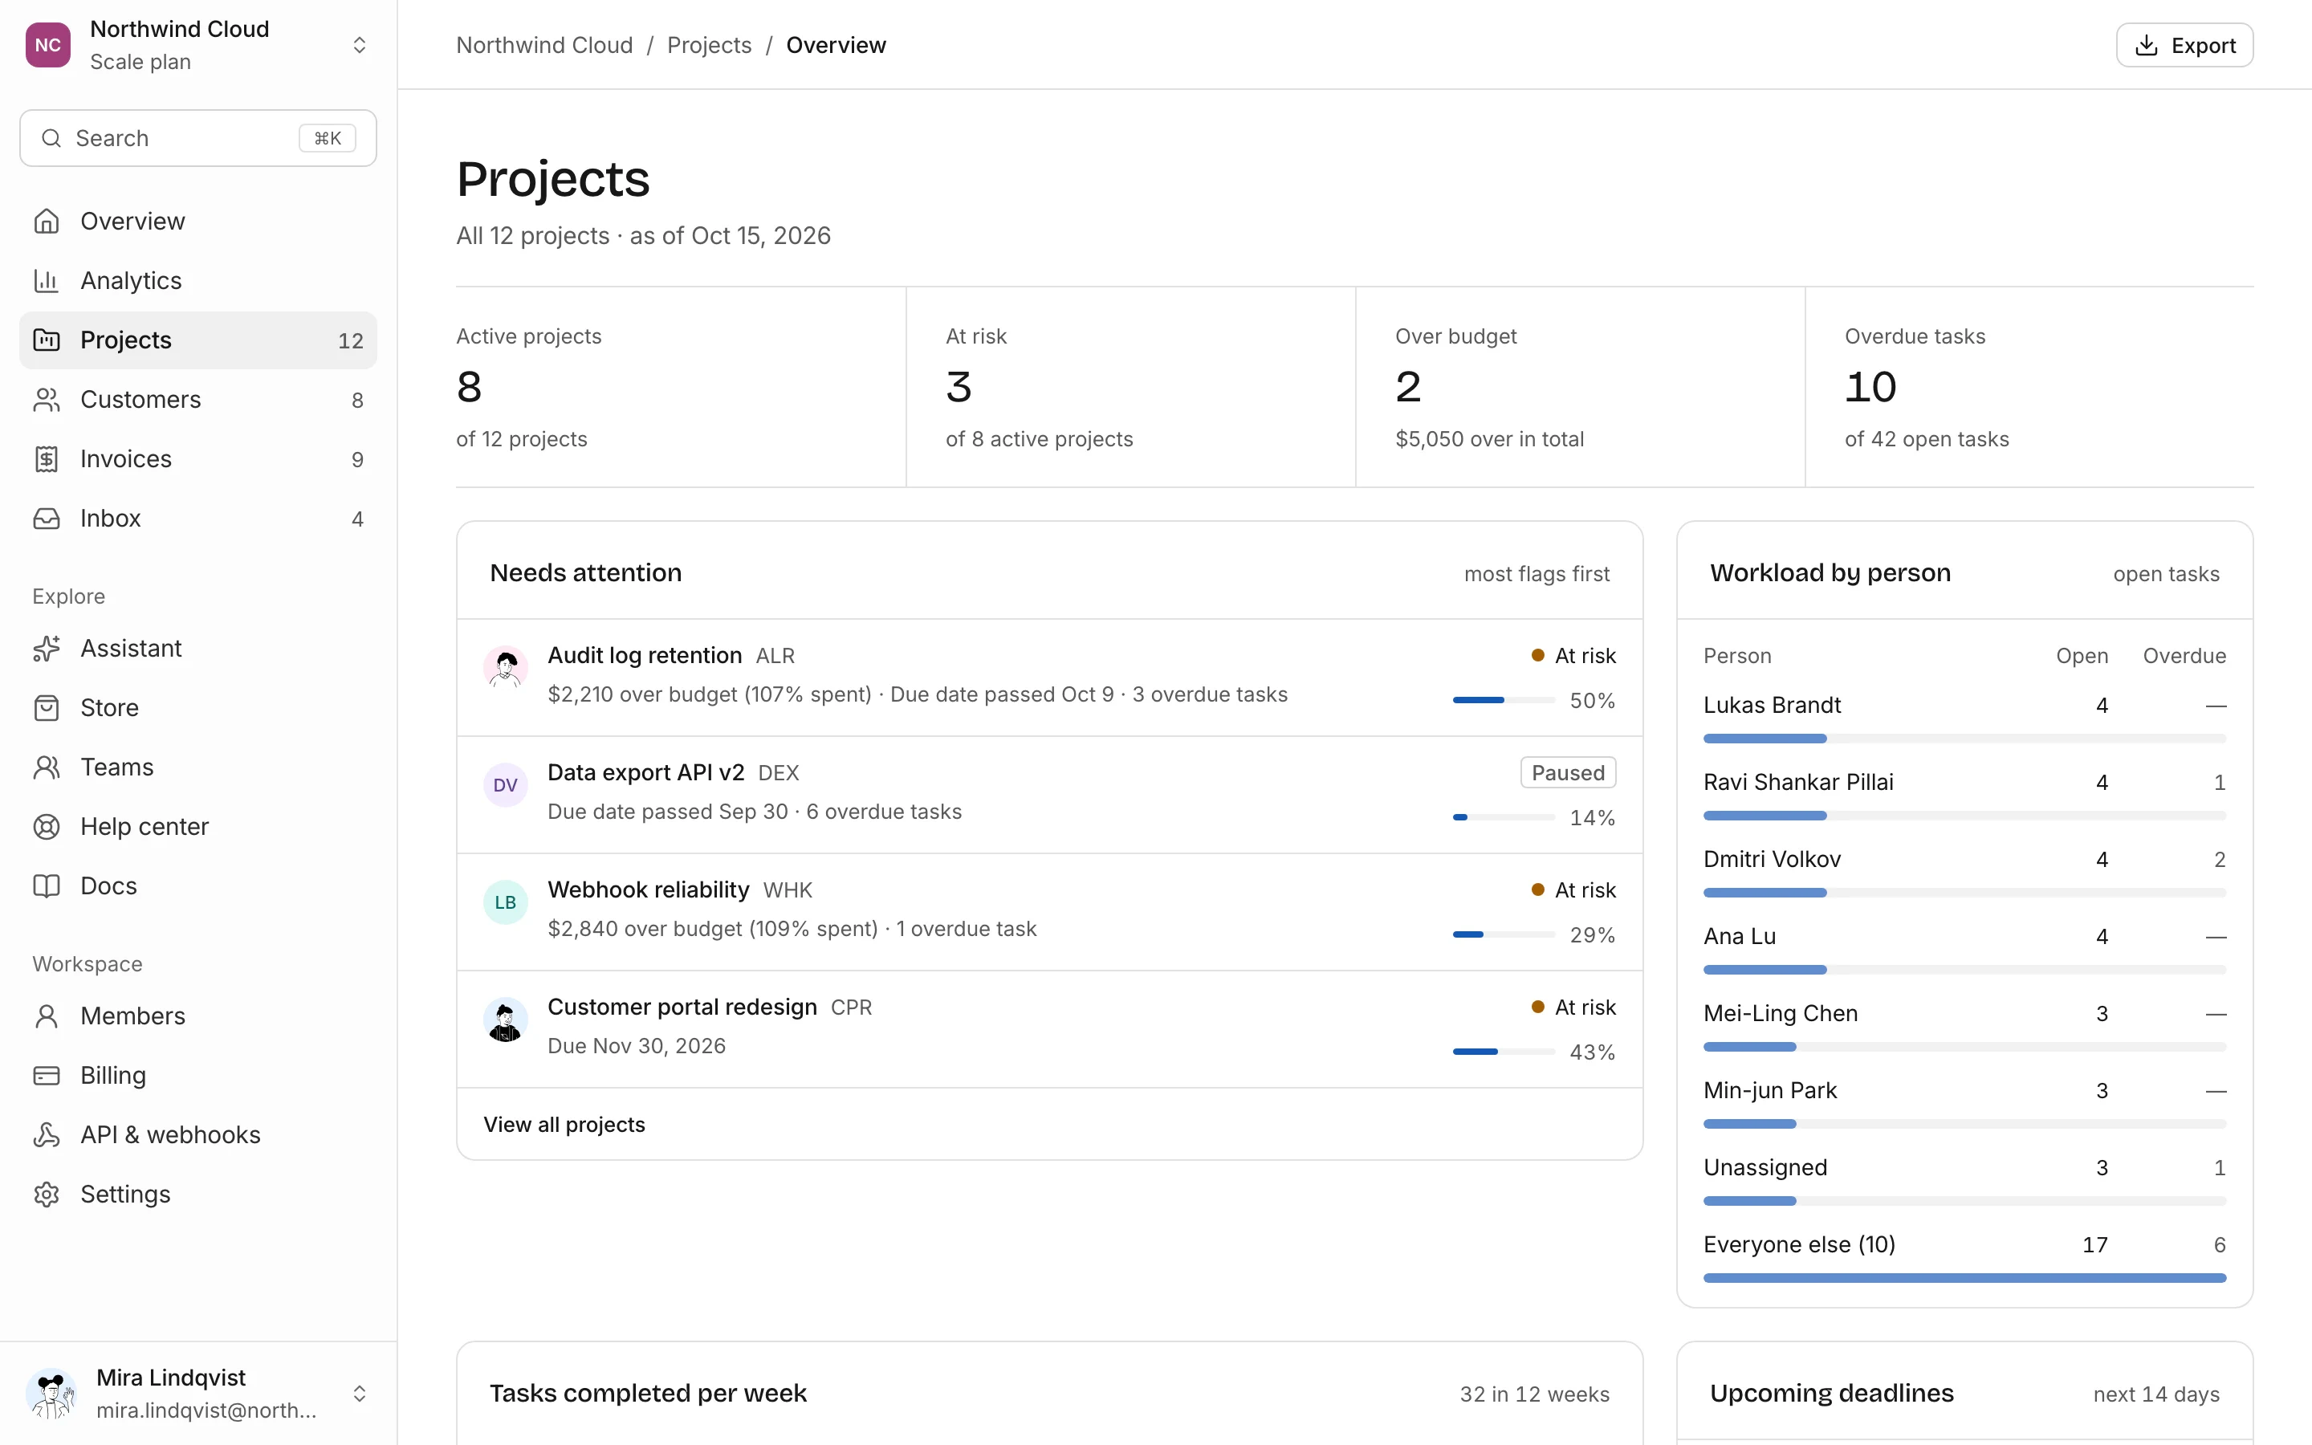Click the DV avatar of Data export API

(x=506, y=784)
